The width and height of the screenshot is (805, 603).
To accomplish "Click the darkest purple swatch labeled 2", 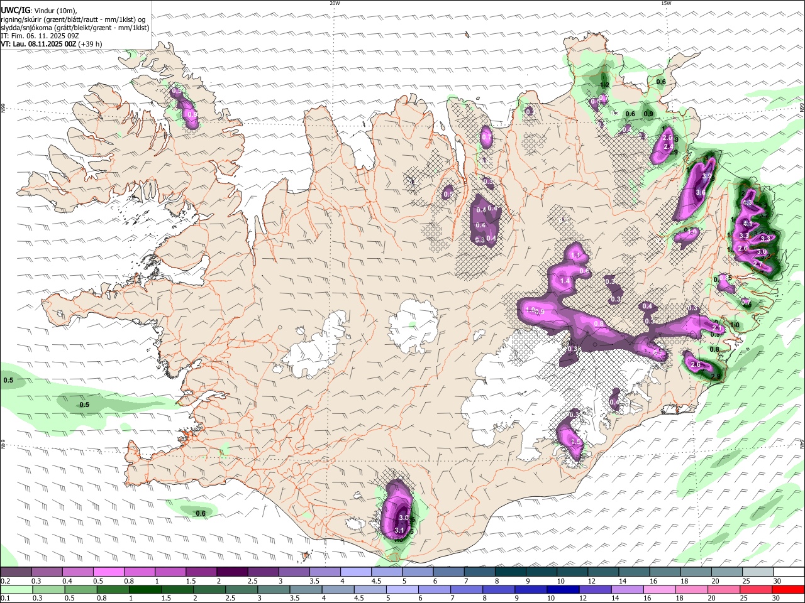I will pos(232,572).
